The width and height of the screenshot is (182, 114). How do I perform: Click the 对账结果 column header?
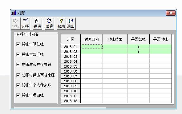point(115,39)
